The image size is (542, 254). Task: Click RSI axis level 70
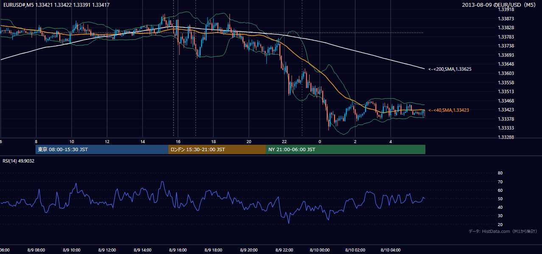tap(500, 182)
